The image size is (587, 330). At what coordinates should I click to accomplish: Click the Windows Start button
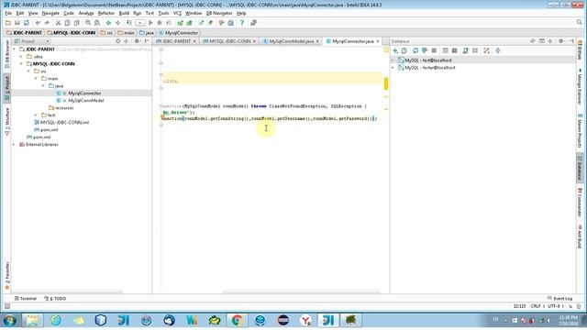click(10, 321)
